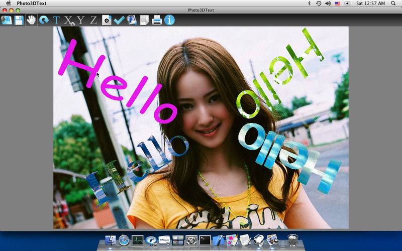Open the Apple menu

click(x=9, y=3)
